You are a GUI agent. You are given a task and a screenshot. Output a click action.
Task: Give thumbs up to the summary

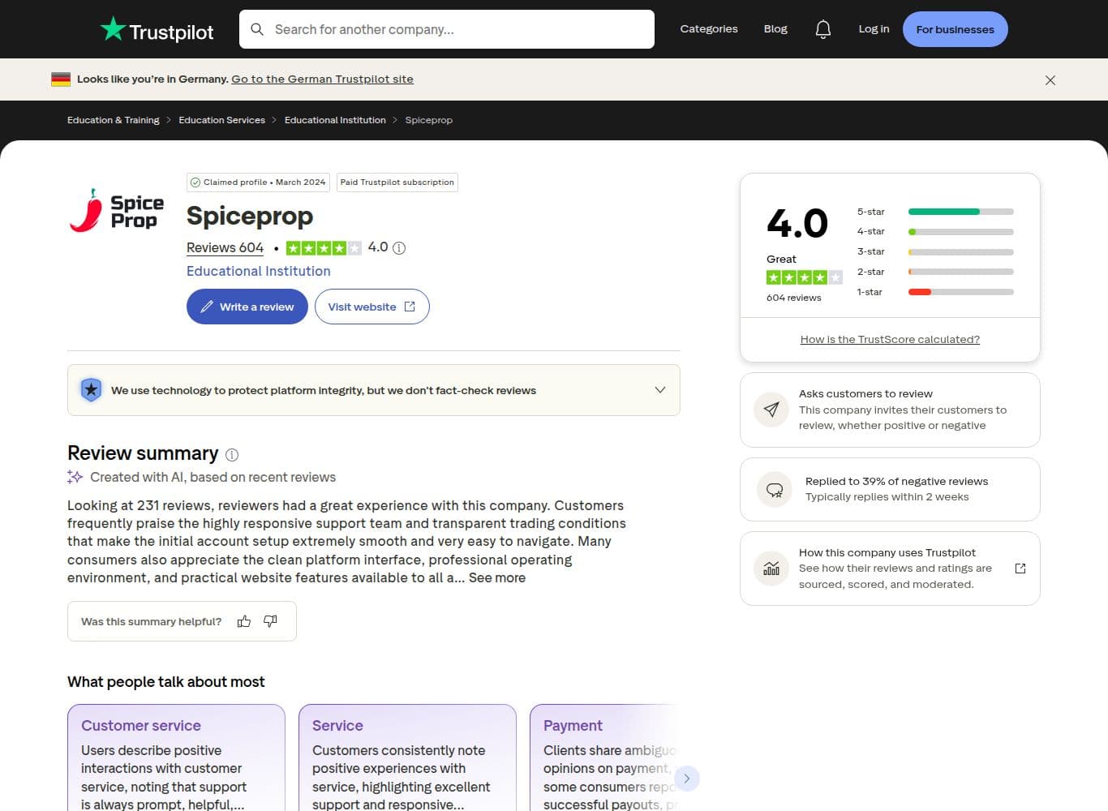[x=244, y=621]
